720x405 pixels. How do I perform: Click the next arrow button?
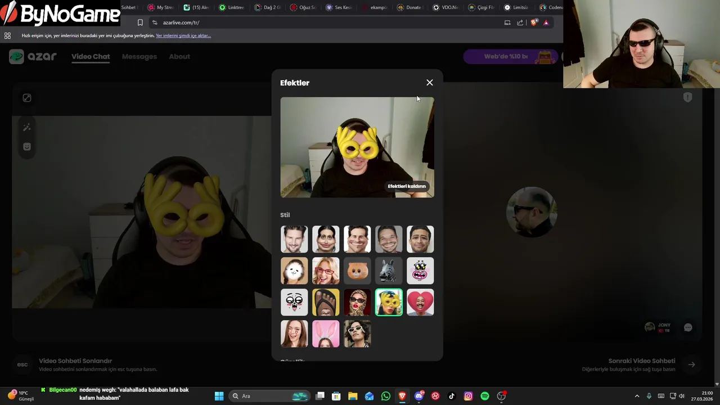click(692, 364)
